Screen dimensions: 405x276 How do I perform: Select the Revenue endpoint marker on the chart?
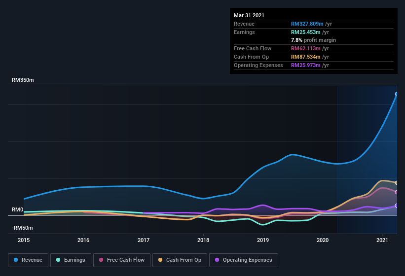[397, 94]
